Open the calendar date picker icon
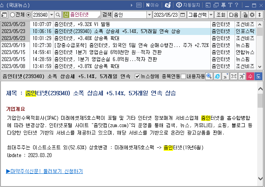The width and height of the screenshot is (265, 187). [x=182, y=15]
